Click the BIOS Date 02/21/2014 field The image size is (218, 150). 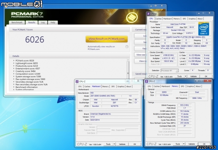tap(114, 120)
